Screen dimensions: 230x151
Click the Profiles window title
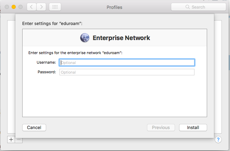point(114,7)
